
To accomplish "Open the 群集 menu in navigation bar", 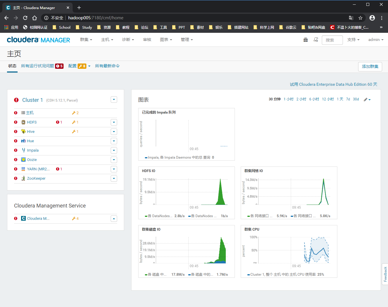I will pyautogui.click(x=86, y=40).
